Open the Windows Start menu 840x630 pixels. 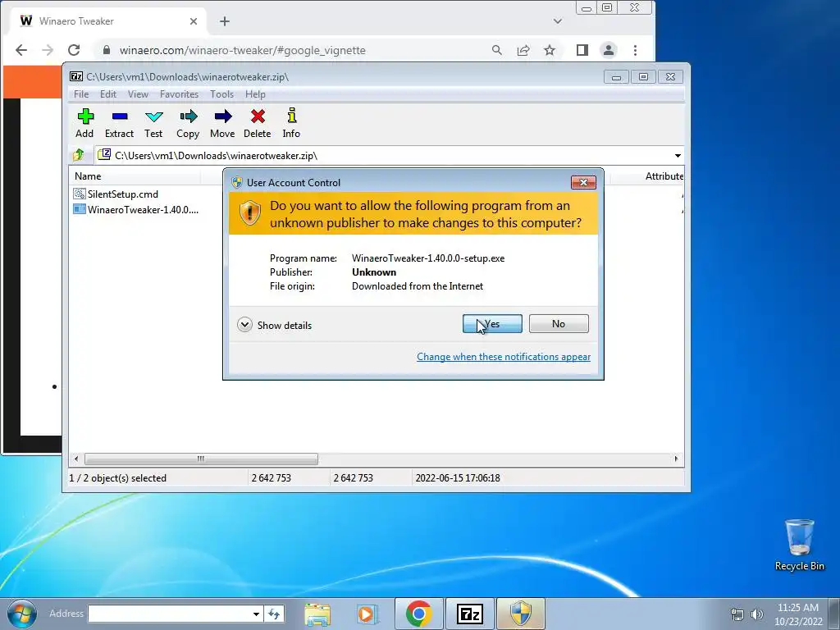pyautogui.click(x=22, y=614)
